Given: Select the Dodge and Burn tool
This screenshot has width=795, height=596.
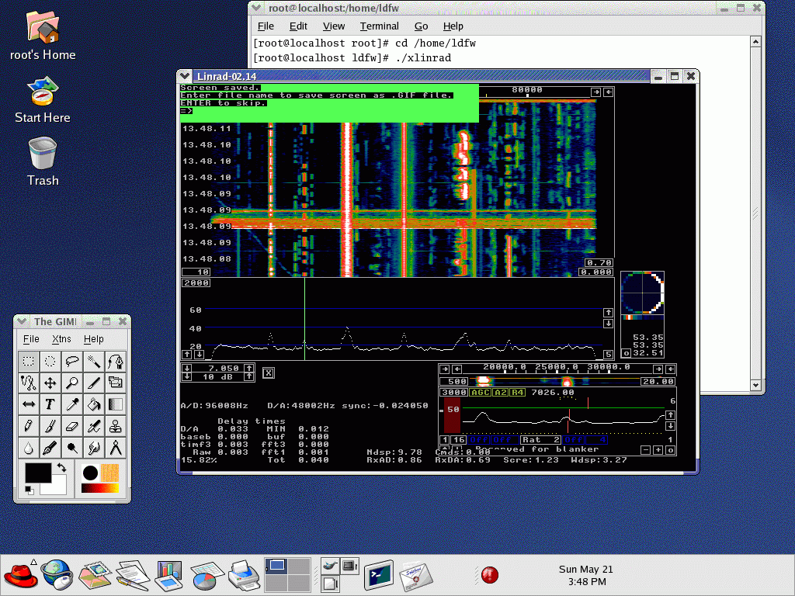Looking at the screenshot, I should click(x=72, y=448).
